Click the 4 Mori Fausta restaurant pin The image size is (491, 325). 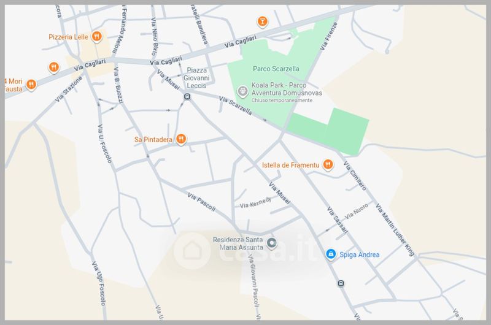click(31, 85)
